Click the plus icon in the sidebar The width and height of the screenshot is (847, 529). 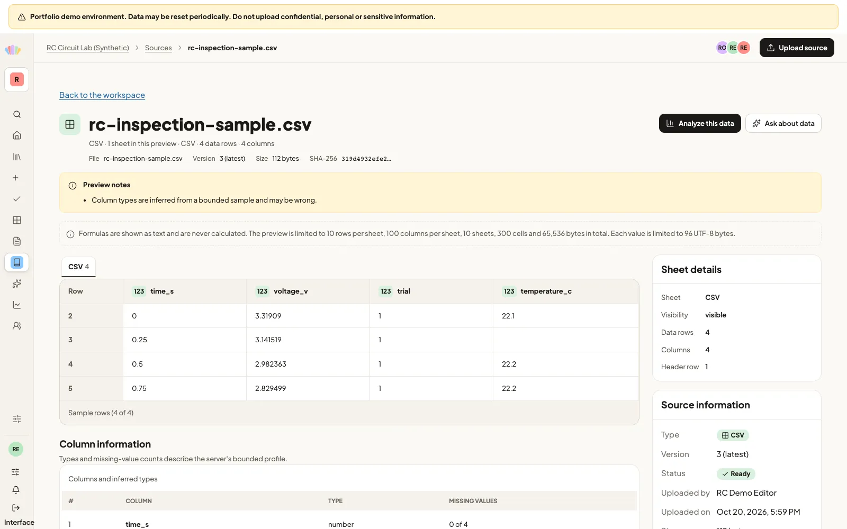16,178
